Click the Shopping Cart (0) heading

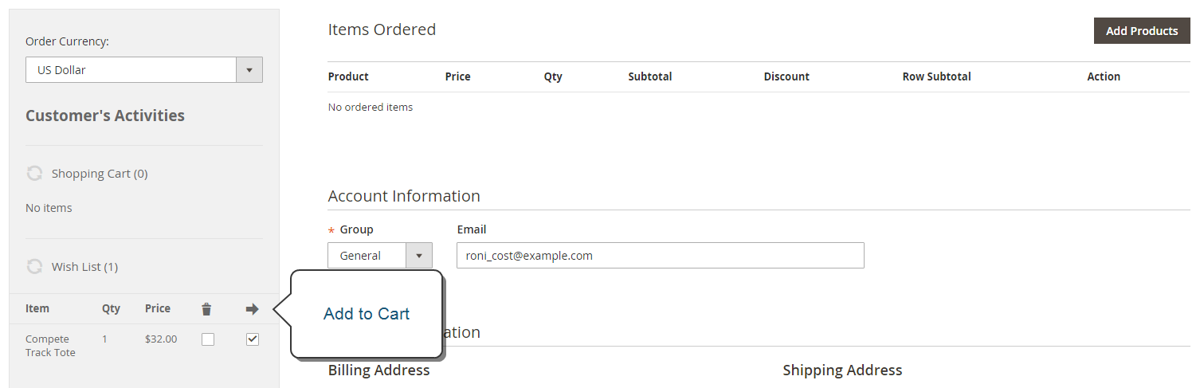click(x=100, y=174)
